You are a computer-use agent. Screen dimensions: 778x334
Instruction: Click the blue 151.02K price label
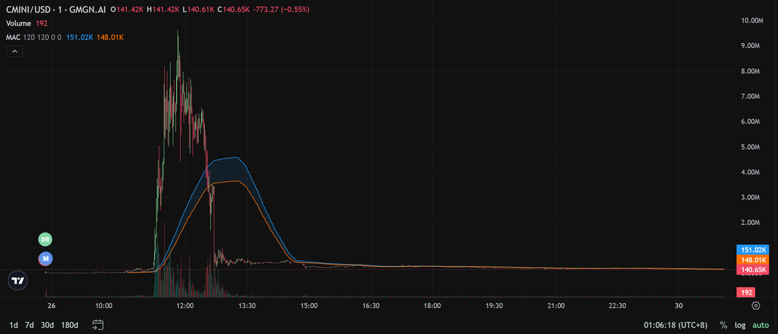pos(753,250)
